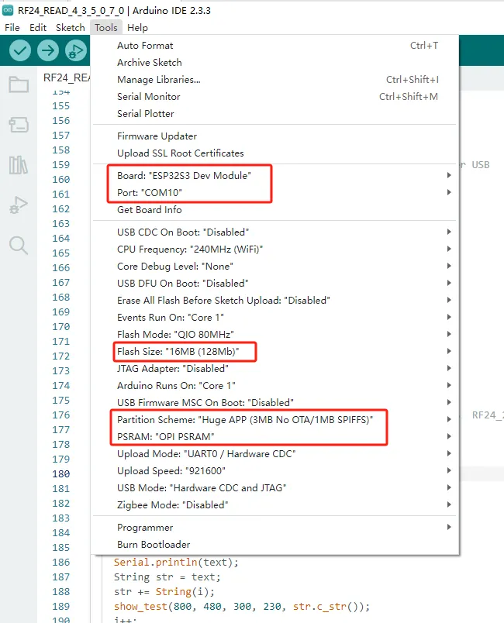Open the Help menu
The width and height of the screenshot is (504, 623).
(x=137, y=27)
